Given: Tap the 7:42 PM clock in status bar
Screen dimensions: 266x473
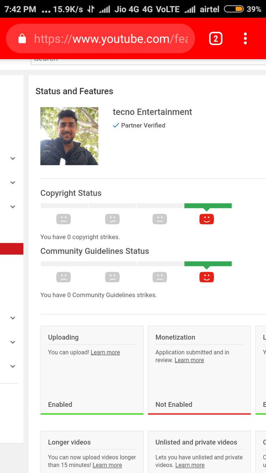Looking at the screenshot, I should [x=20, y=9].
